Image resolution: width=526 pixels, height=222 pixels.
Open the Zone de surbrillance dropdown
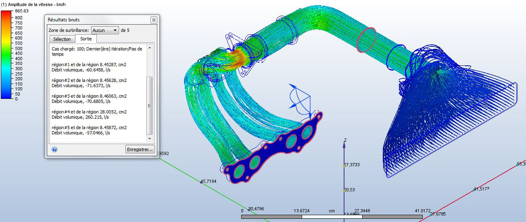pyautogui.click(x=105, y=30)
